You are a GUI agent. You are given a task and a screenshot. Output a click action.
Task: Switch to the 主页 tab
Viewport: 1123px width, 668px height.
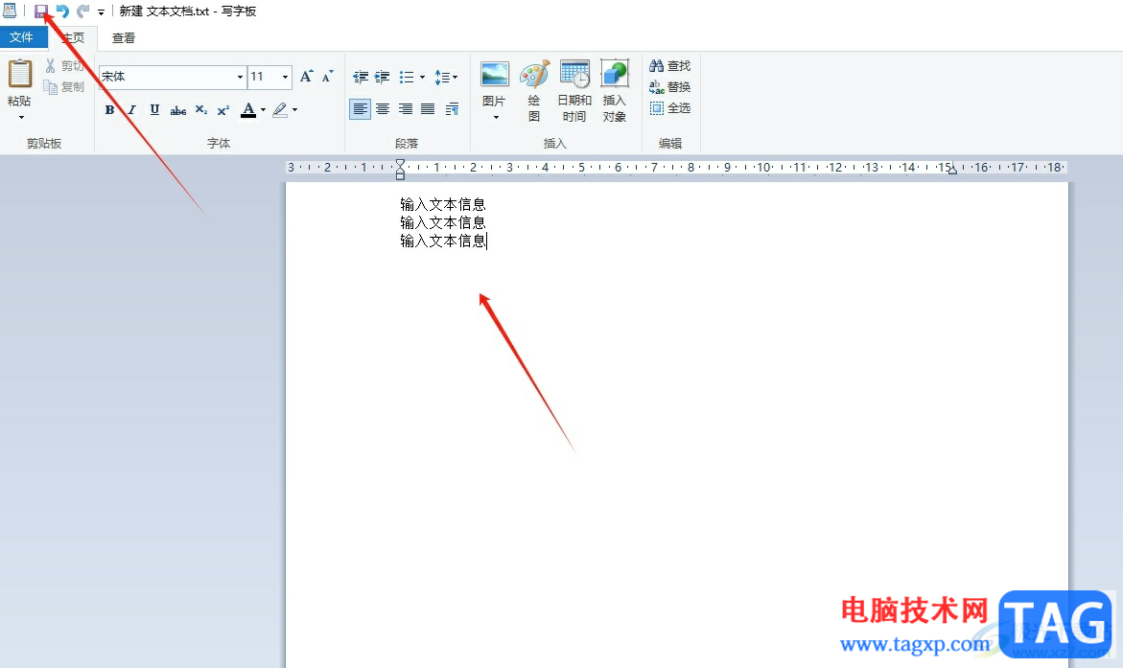(72, 38)
